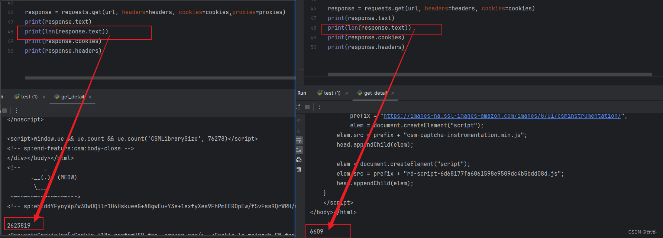Viewport: 663px width, 238px height.
Task: Toggle the Scroll to End icon in the right console
Action: tap(299, 150)
